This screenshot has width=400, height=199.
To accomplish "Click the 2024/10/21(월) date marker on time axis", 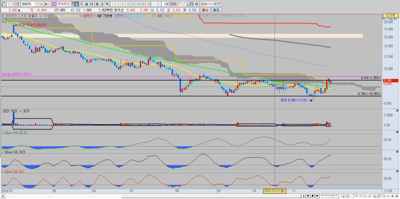I will point(275,191).
